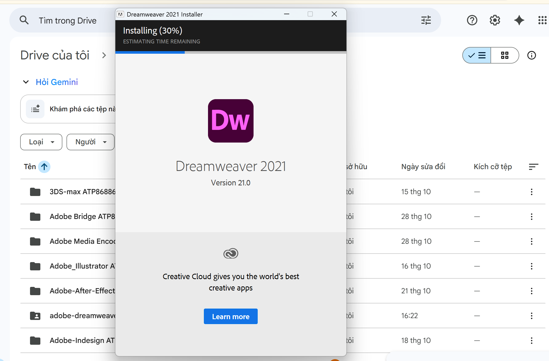This screenshot has width=549, height=361.
Task: Switch to grid view layout
Action: click(x=505, y=55)
